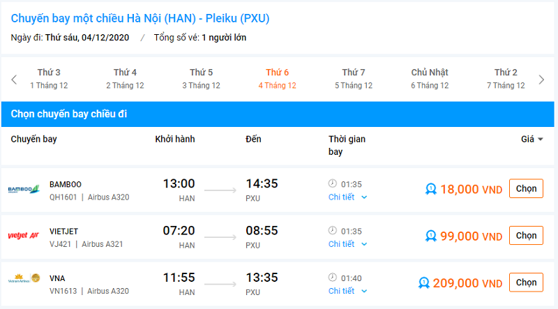Click the Bamboo Airways logo
This screenshot has width=558, height=309.
[x=24, y=190]
